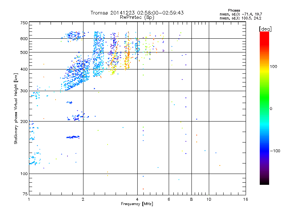Click the plot title 'Tromsø 20141223 02:58:00-02:59:43'
The height and width of the screenshot is (217, 289).
tap(137, 13)
